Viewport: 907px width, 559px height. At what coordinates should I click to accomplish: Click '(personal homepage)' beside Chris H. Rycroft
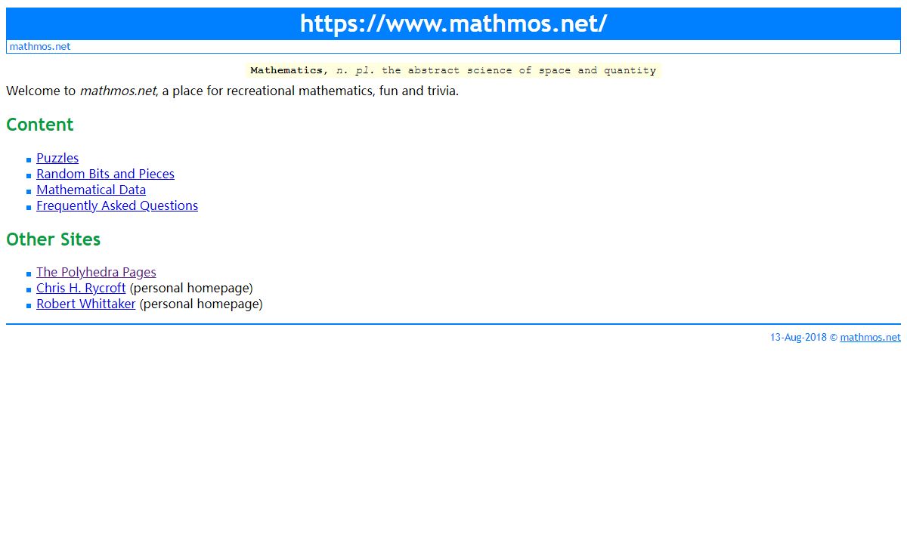point(191,288)
